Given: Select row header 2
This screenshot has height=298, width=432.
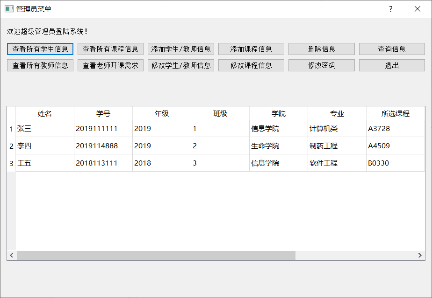Looking at the screenshot, I should coord(11,146).
